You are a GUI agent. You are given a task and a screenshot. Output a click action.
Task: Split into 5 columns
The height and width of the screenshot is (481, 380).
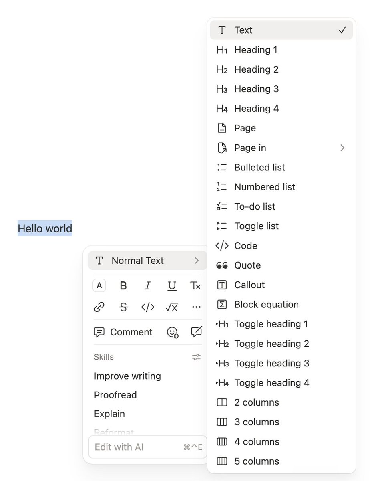click(281, 461)
